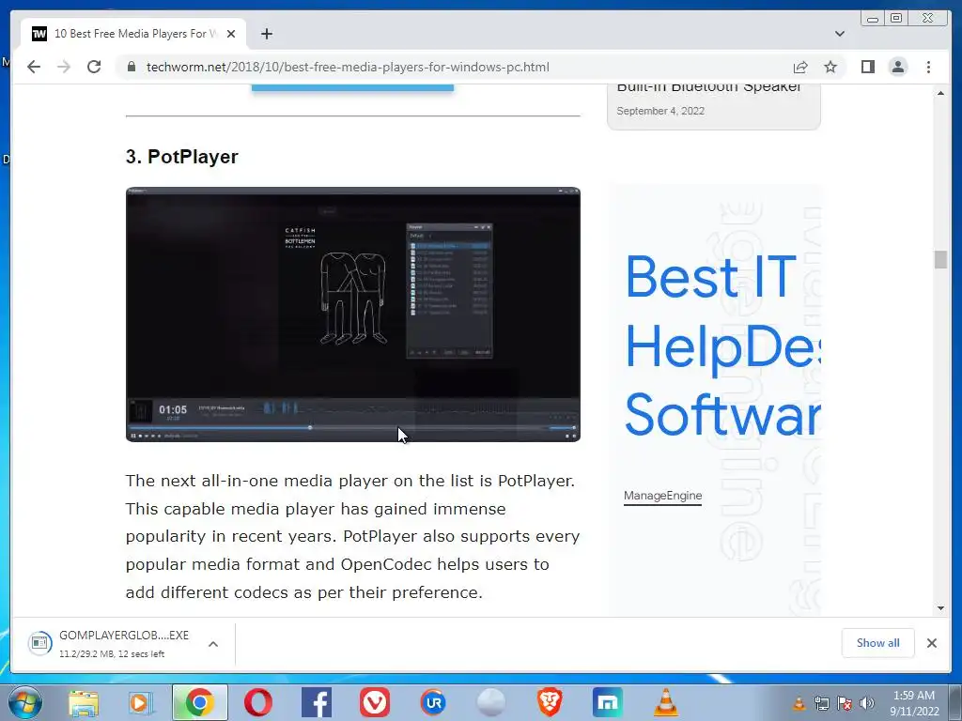The image size is (962, 721).
Task: Grab the vertical scrollbar thumb
Action: tap(940, 259)
